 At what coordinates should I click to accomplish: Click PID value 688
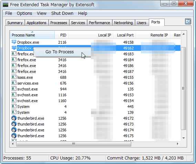63,77
